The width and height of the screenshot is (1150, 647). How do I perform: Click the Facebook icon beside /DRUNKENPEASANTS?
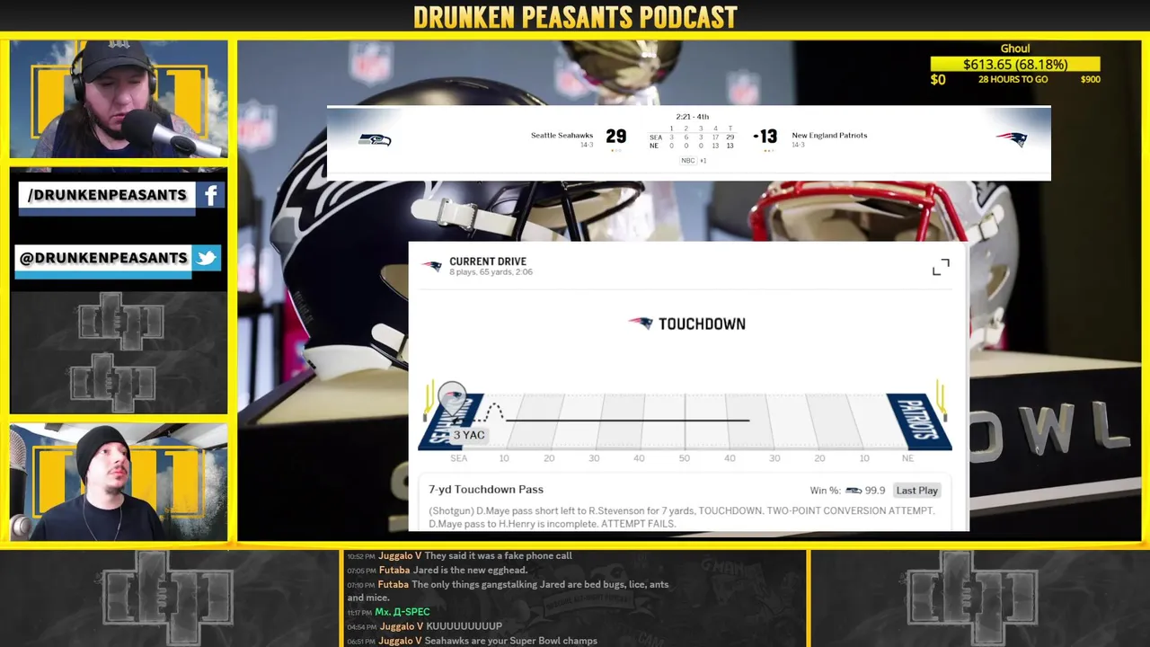click(210, 195)
